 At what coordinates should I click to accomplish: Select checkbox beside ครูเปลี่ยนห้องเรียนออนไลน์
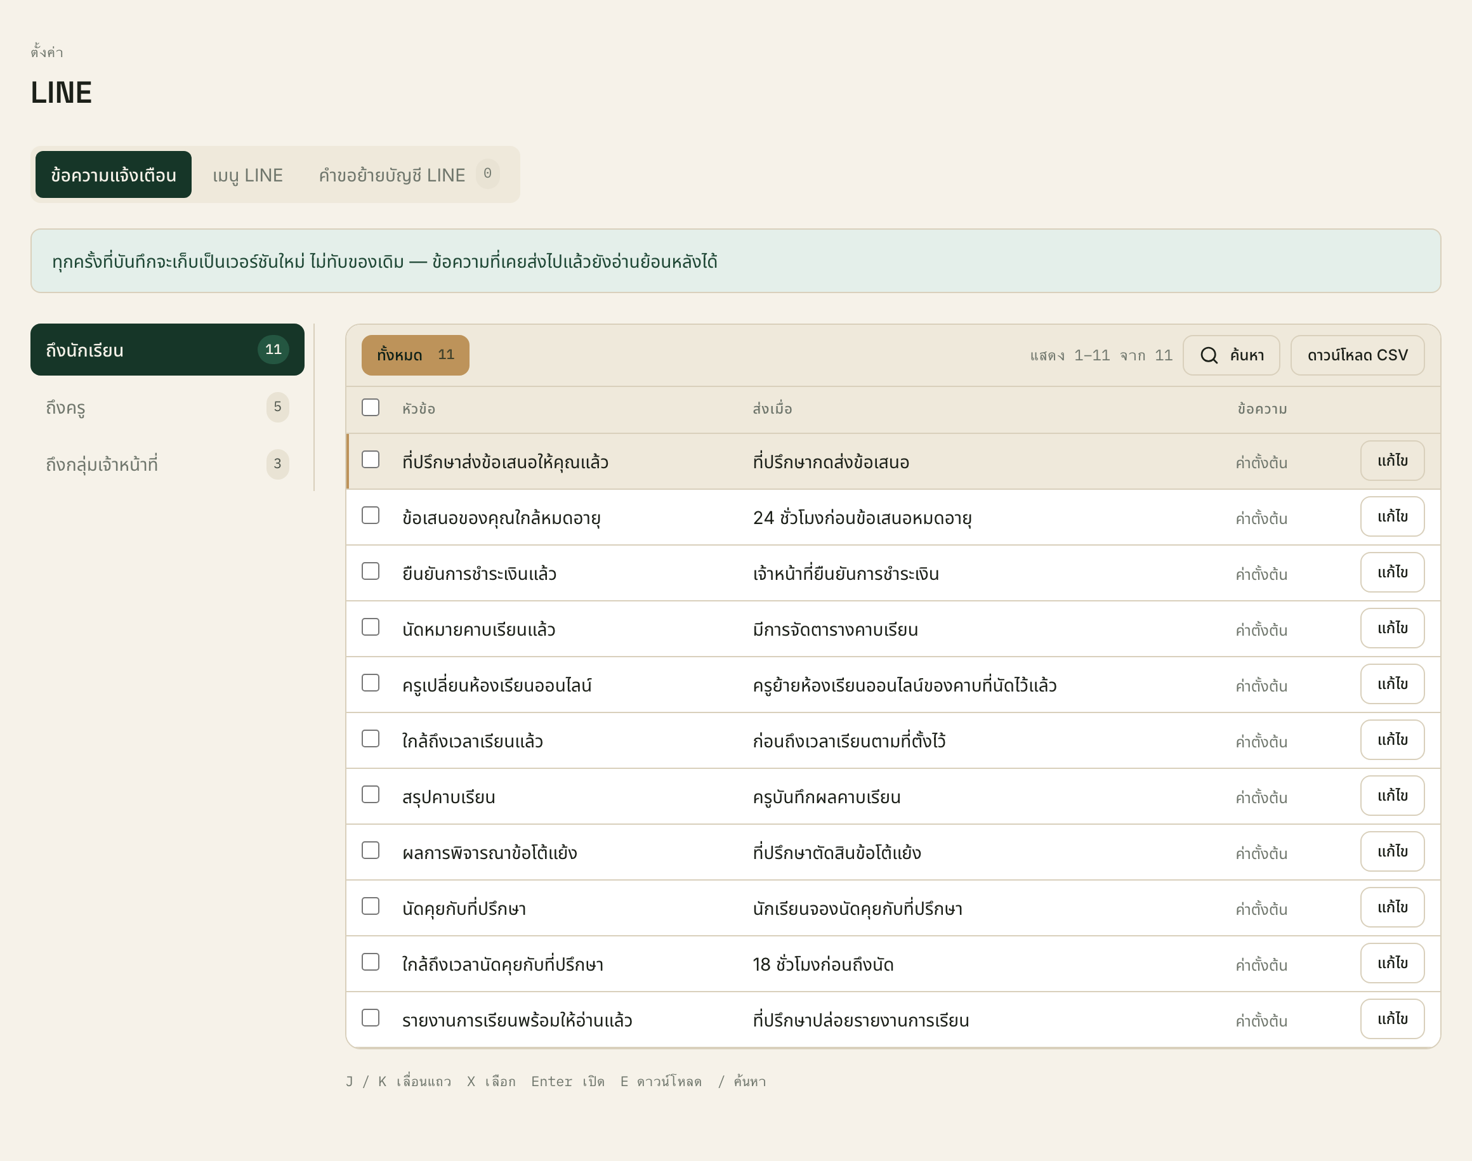tap(371, 683)
